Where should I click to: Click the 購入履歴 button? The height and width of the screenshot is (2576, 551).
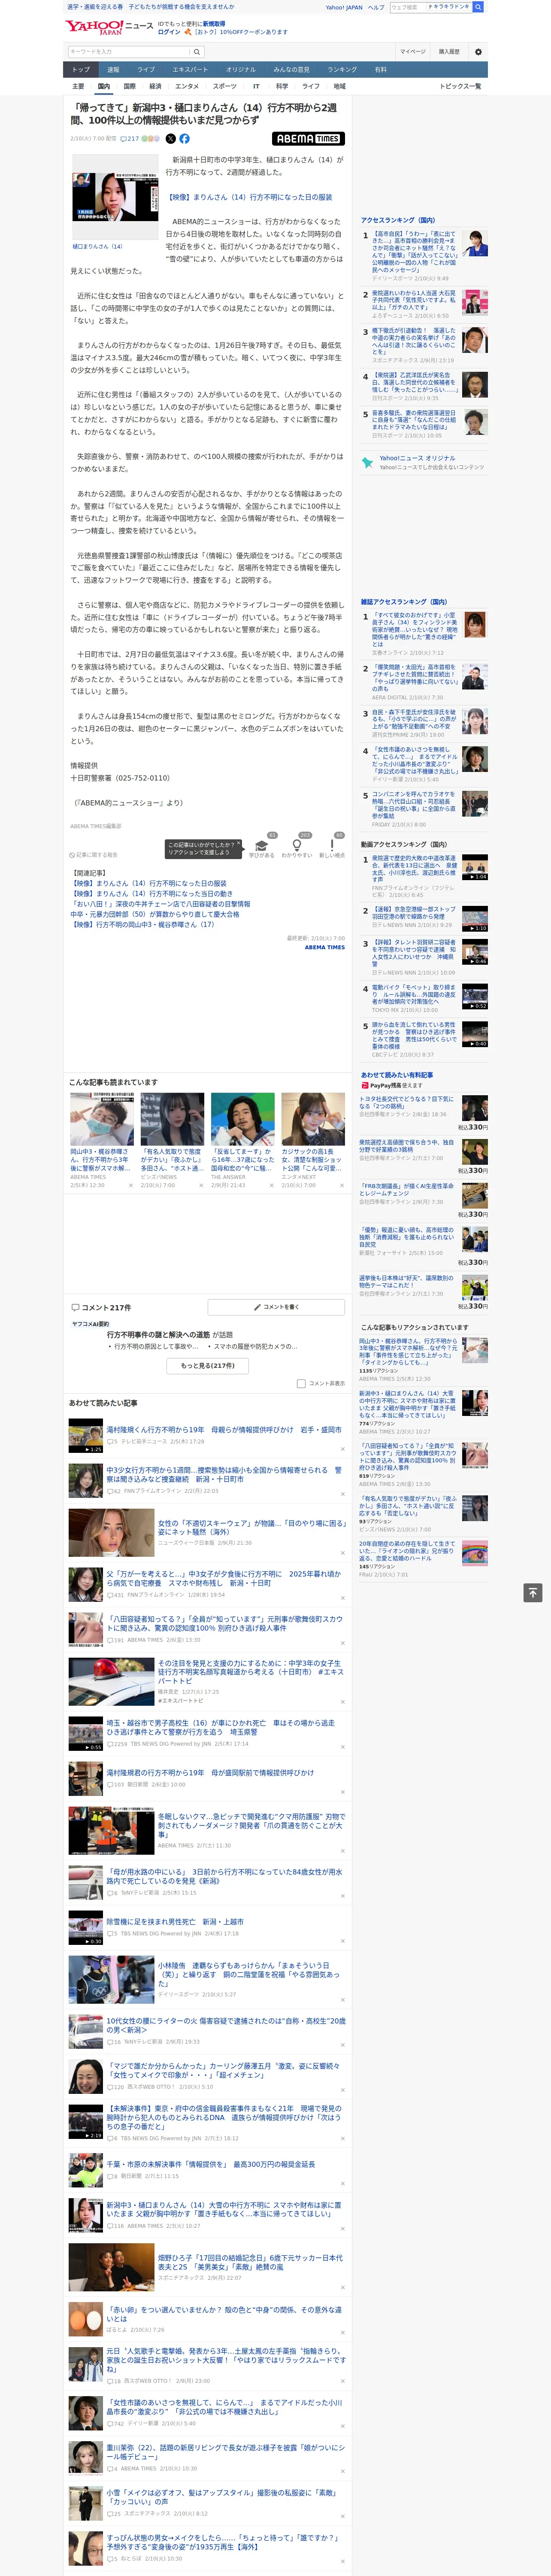click(449, 51)
